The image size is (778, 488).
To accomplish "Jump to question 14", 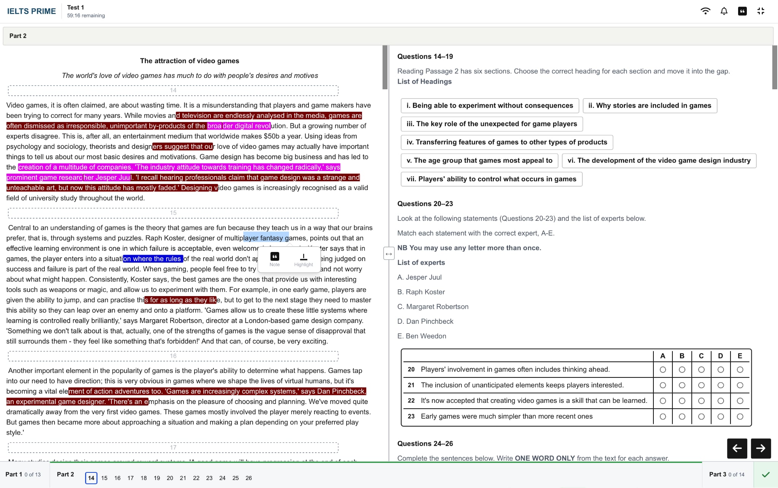I will pyautogui.click(x=91, y=478).
